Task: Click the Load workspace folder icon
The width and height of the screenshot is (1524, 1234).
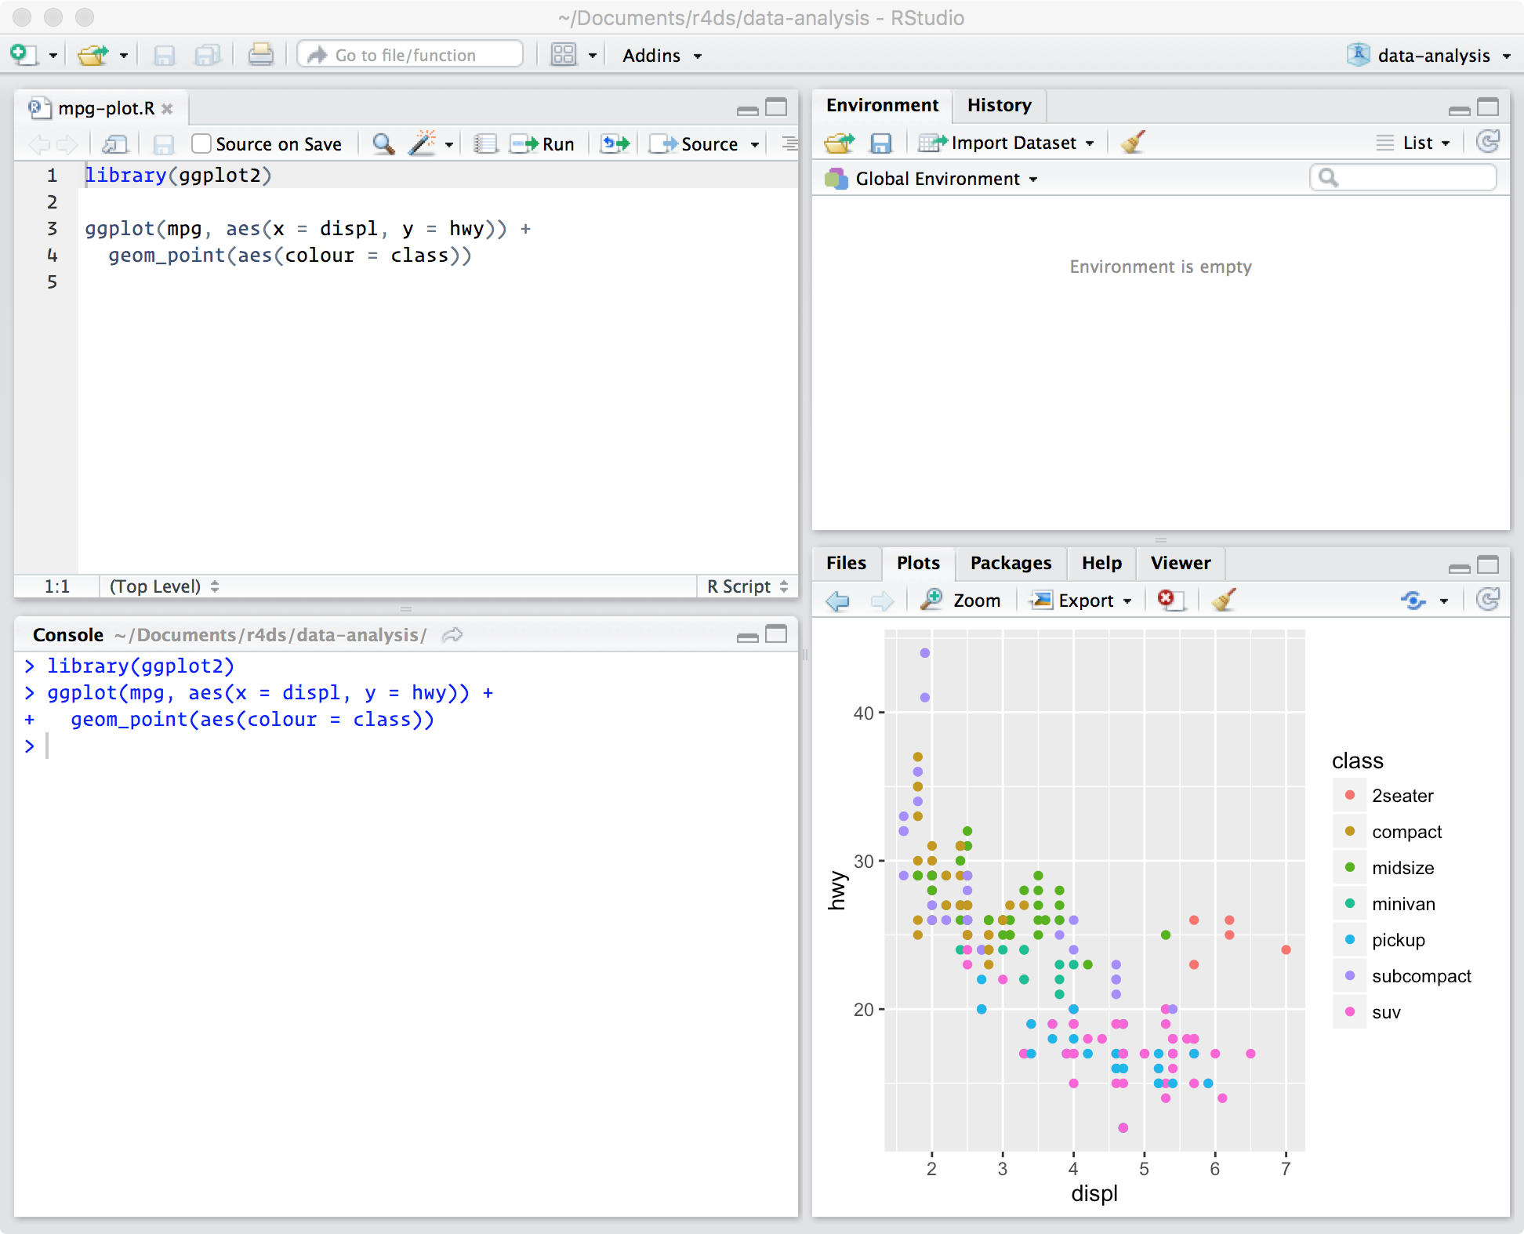Action: pos(840,143)
